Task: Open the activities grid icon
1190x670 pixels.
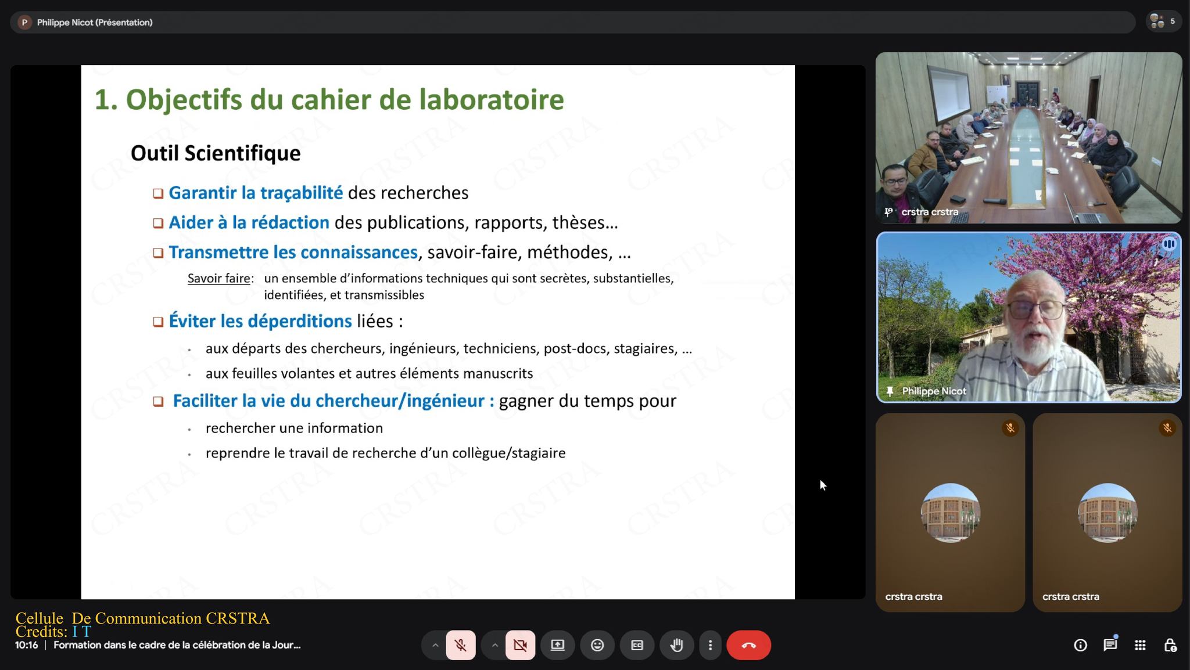Action: (1140, 645)
